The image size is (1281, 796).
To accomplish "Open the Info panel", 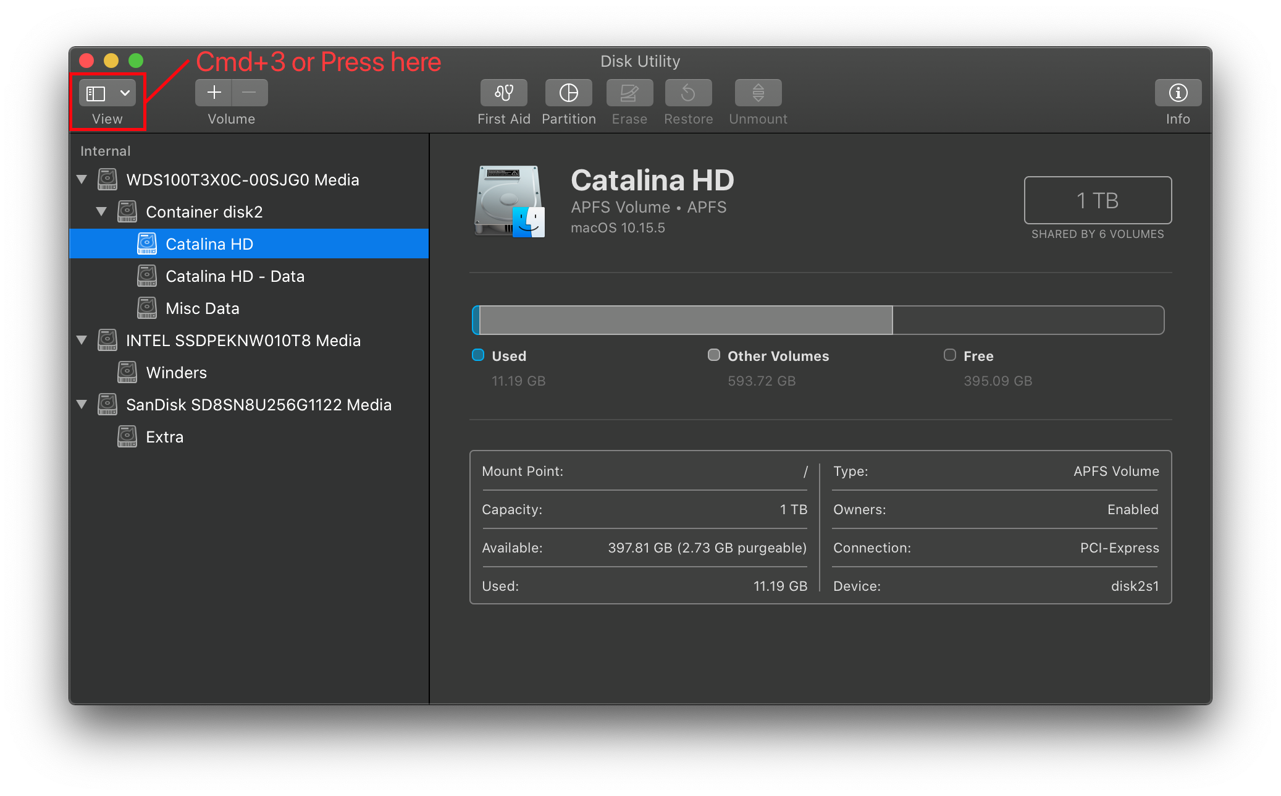I will point(1177,93).
